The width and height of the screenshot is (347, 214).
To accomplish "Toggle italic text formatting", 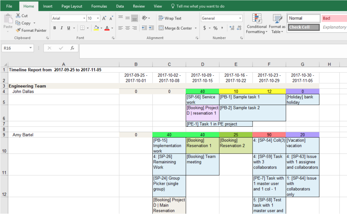I will (x=62, y=28).
